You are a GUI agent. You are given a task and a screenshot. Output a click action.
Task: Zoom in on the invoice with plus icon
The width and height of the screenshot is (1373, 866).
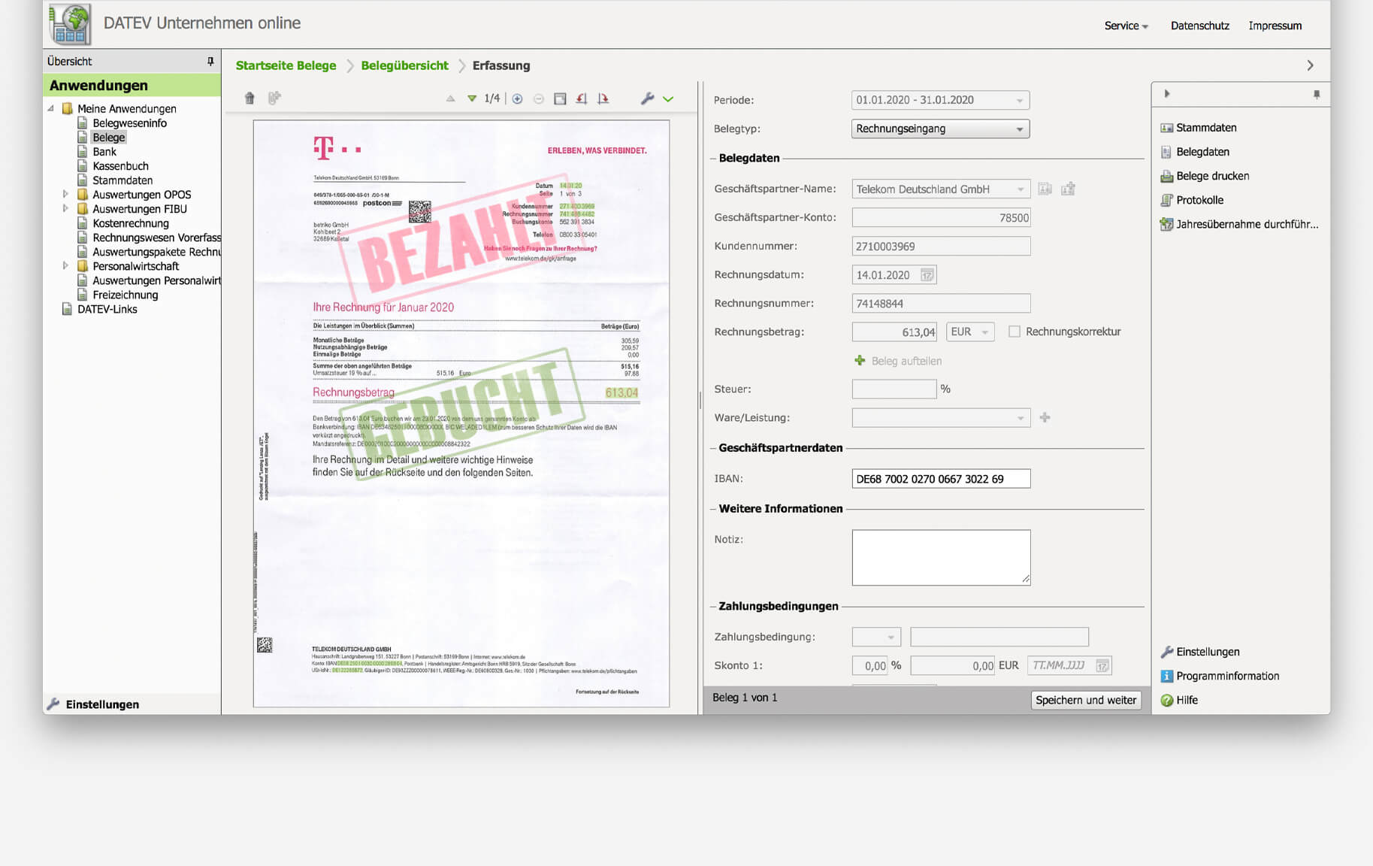(x=517, y=98)
